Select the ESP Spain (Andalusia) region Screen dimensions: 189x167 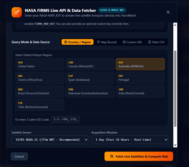point(90,78)
